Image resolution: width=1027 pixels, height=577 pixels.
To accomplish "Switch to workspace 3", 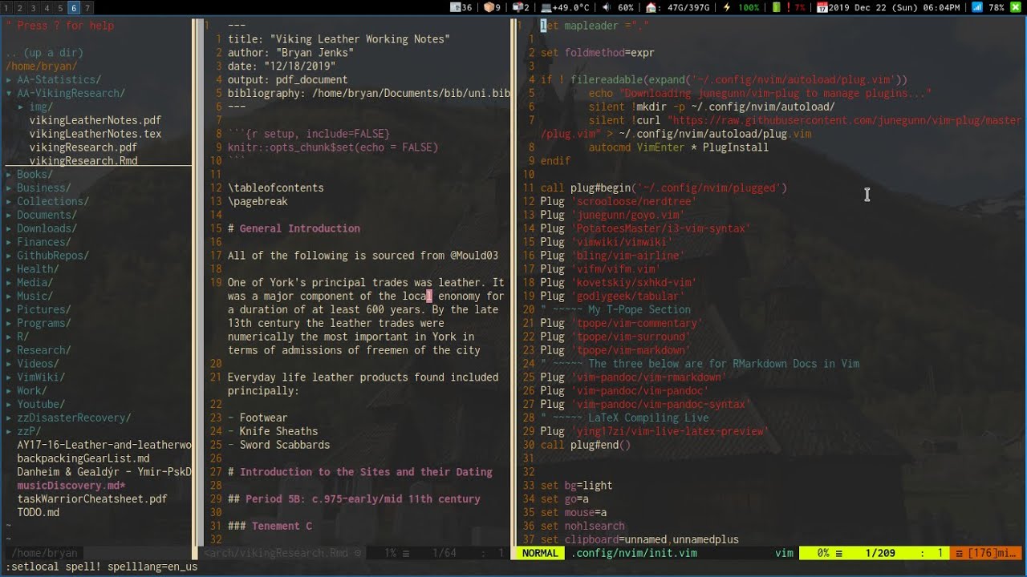I will point(34,8).
